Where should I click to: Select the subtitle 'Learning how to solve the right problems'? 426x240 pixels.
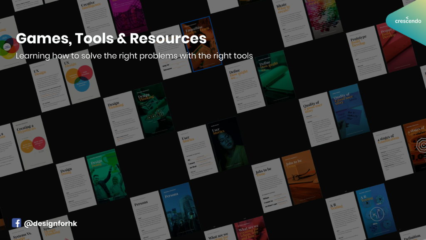(97, 56)
